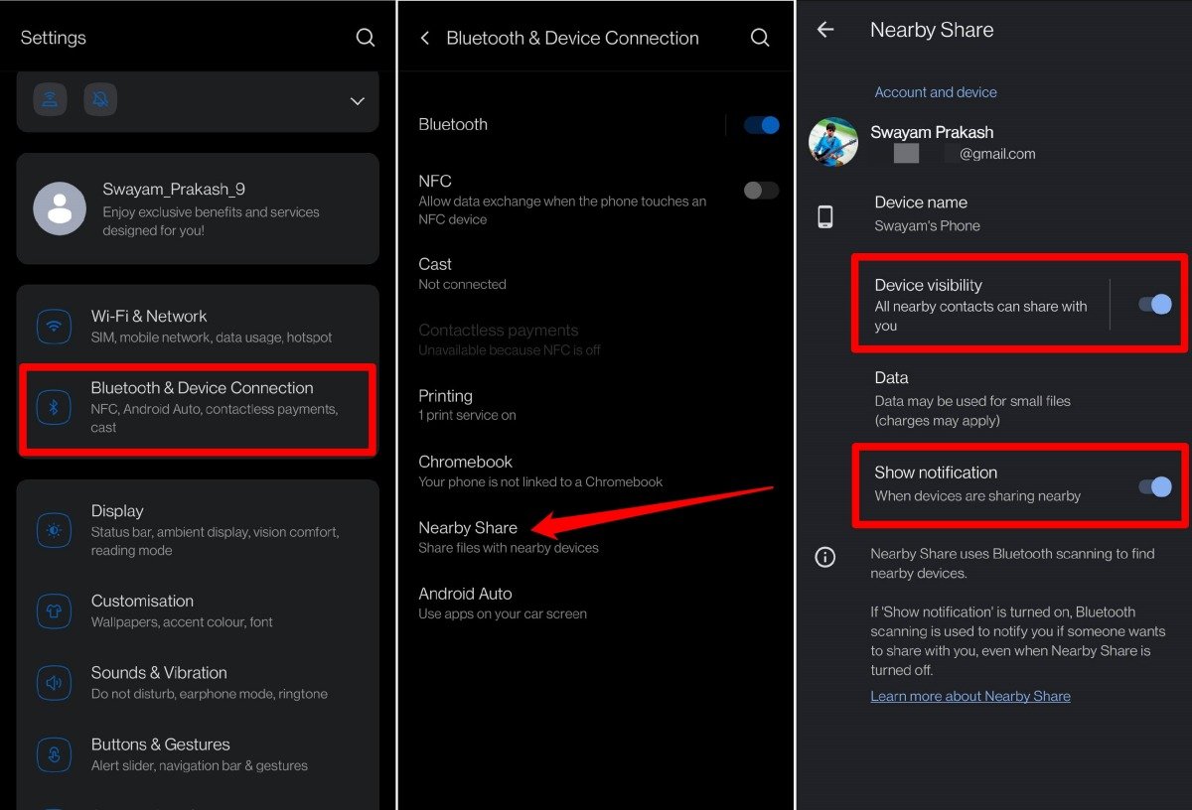Screen dimensions: 1192x810
Task: Open the Account and device link
Action: click(x=936, y=91)
